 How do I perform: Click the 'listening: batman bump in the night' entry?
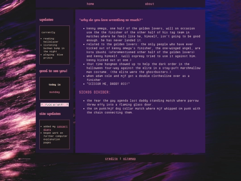[54, 48]
